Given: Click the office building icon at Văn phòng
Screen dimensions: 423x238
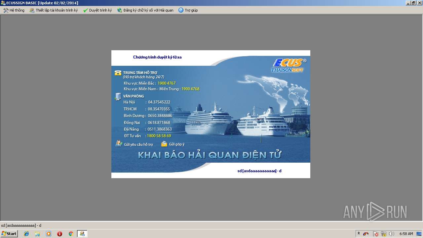Looking at the screenshot, I should click(118, 97).
